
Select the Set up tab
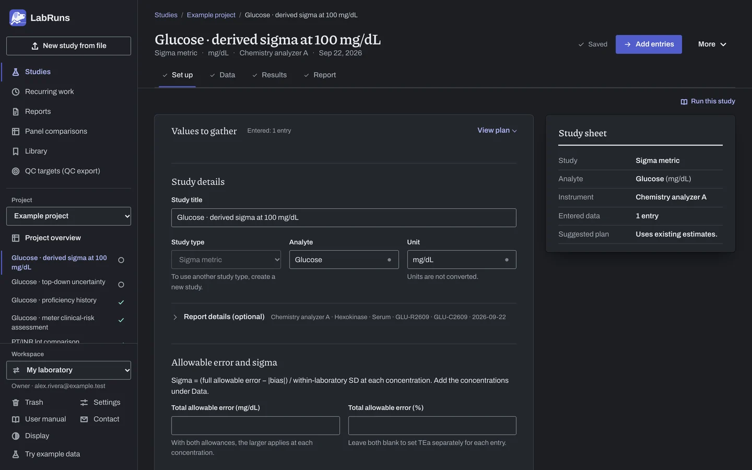178,75
